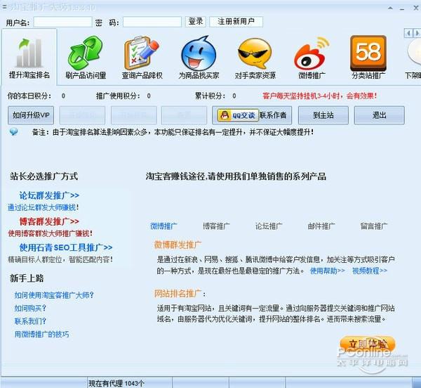
Task: Switch to the 邮件推广 tab
Action: point(321,226)
